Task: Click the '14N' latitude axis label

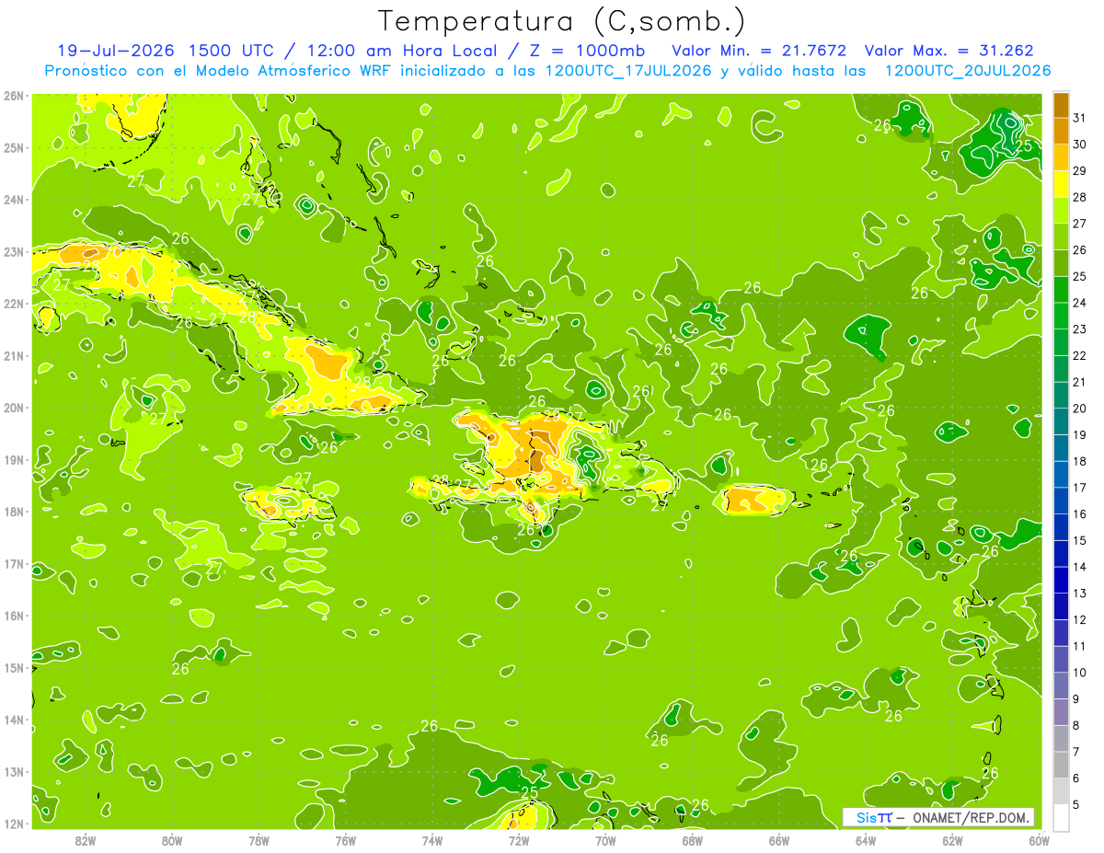Action: (x=14, y=720)
